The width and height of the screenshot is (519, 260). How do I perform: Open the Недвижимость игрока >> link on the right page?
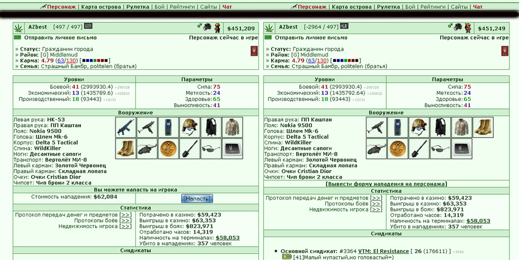[376, 209]
